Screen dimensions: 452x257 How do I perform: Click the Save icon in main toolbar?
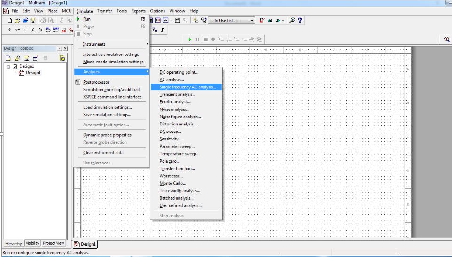pyautogui.click(x=33, y=21)
